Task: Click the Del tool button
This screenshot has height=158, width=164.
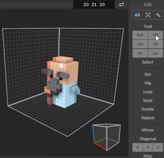Action: click(140, 44)
